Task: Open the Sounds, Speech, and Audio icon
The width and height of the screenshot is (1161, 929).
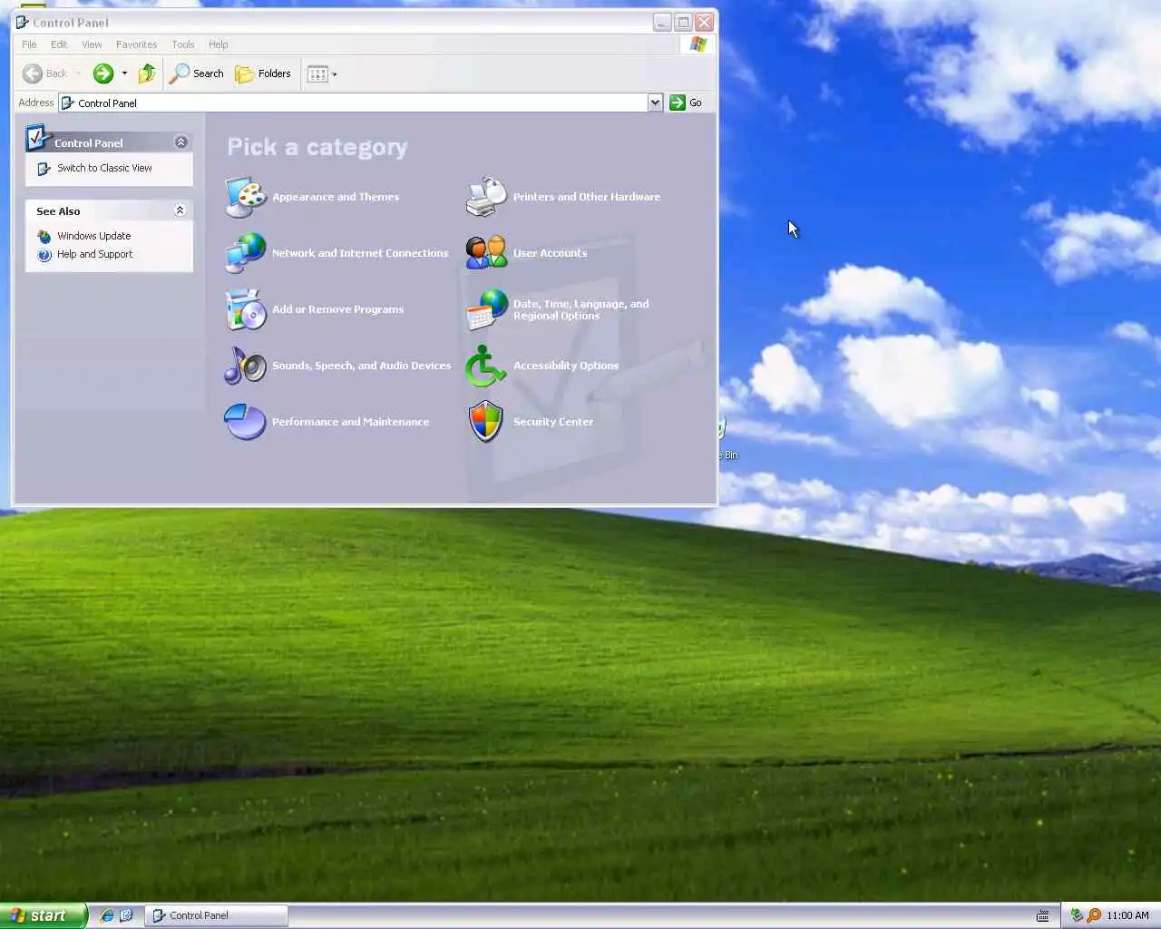Action: coord(245,366)
